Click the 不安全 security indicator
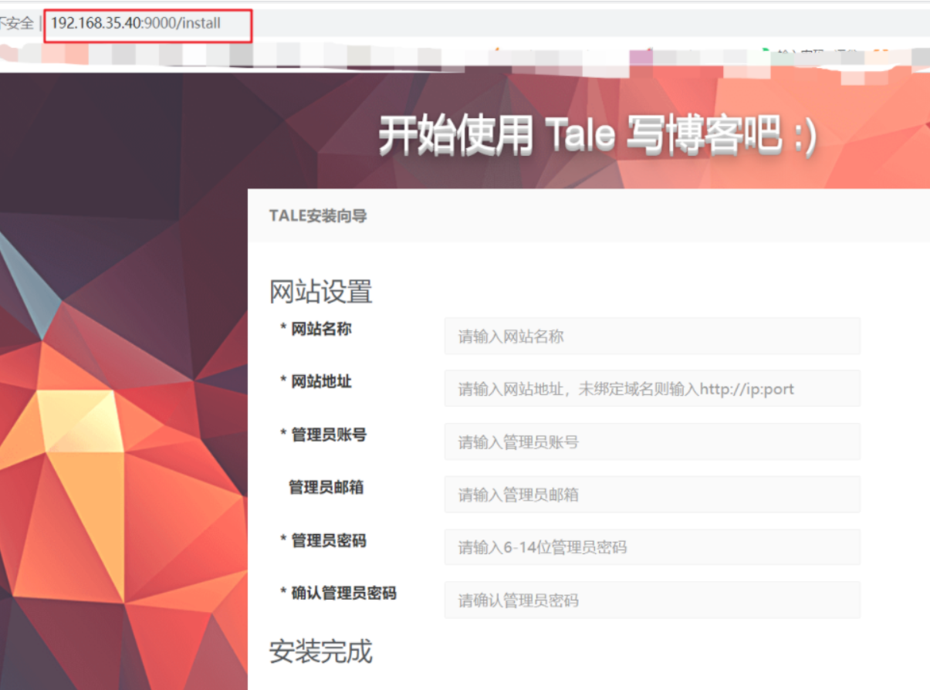The width and height of the screenshot is (930, 690). 16,23
